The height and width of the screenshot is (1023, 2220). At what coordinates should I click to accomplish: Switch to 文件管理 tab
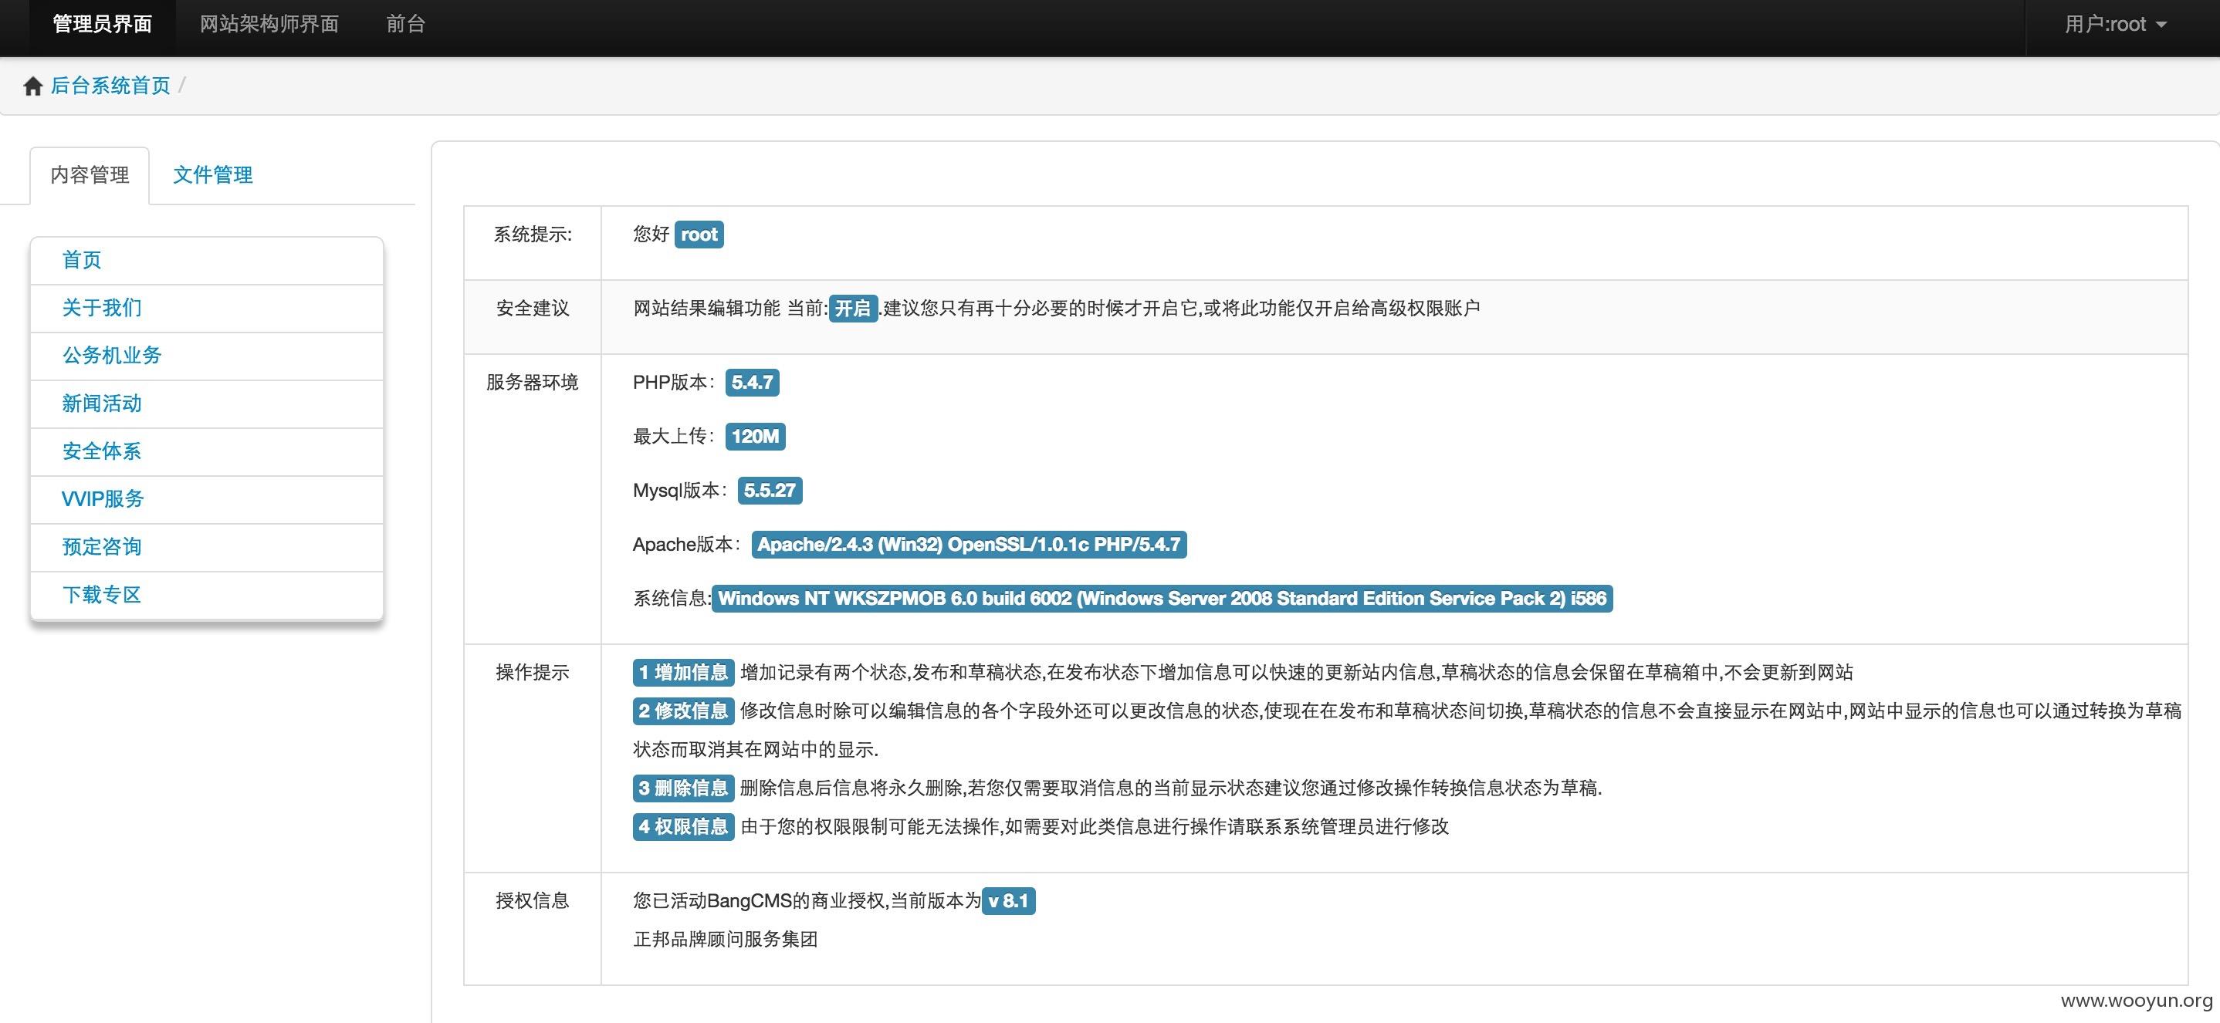[x=213, y=175]
